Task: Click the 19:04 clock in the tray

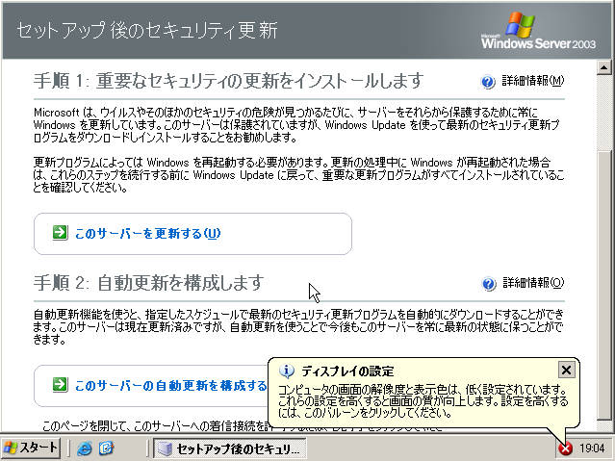Action: pos(592,448)
